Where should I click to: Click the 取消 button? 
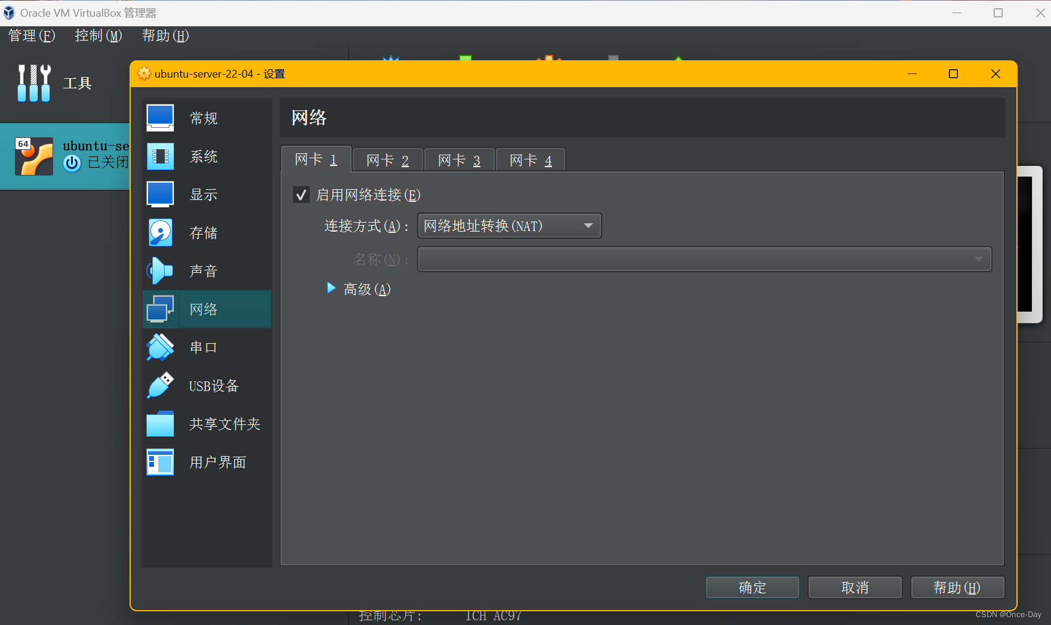coord(855,587)
